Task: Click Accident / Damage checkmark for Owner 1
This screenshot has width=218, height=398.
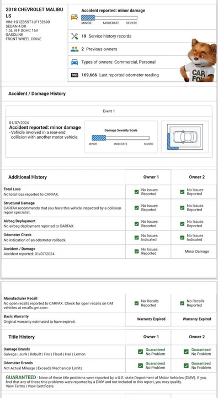Action: point(137,252)
